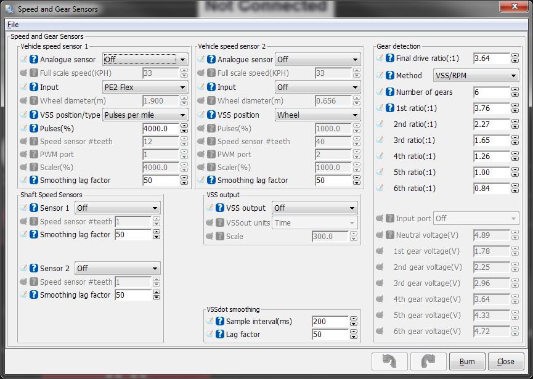Open help for shaft Sensor 1
The width and height of the screenshot is (533, 379).
click(34, 208)
